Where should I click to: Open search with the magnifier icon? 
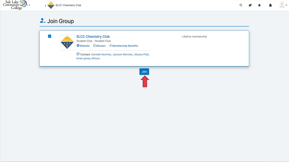[241, 5]
